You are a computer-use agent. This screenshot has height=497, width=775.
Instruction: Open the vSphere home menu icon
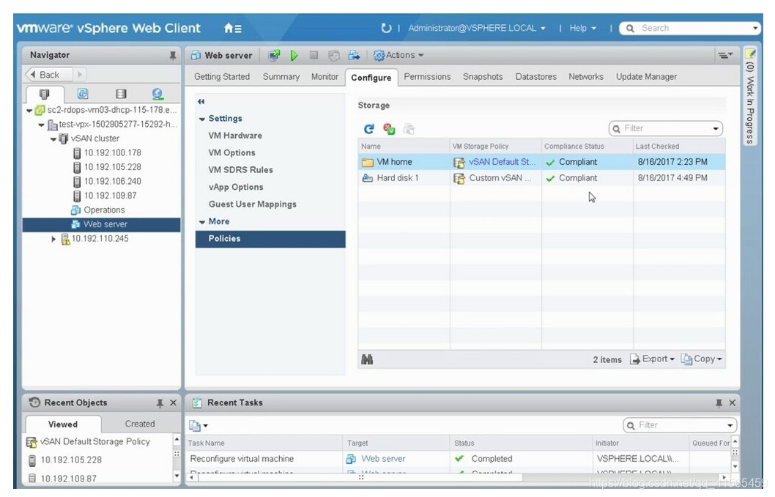coord(233,28)
